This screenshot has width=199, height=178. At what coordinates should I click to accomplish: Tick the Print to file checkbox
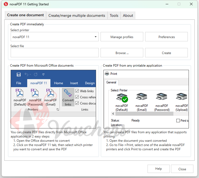[178, 120]
